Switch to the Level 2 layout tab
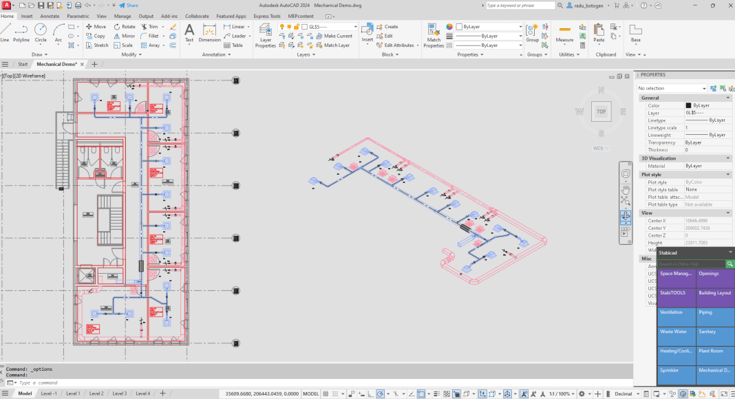Viewport: 735px width, 399px height. [x=96, y=393]
